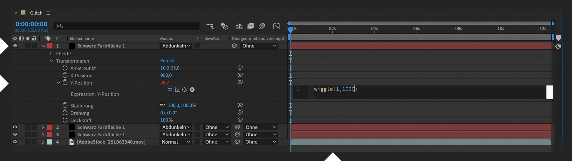This screenshot has width=572, height=161.
Task: Open the Glitch panel menu
Action: pos(48,13)
